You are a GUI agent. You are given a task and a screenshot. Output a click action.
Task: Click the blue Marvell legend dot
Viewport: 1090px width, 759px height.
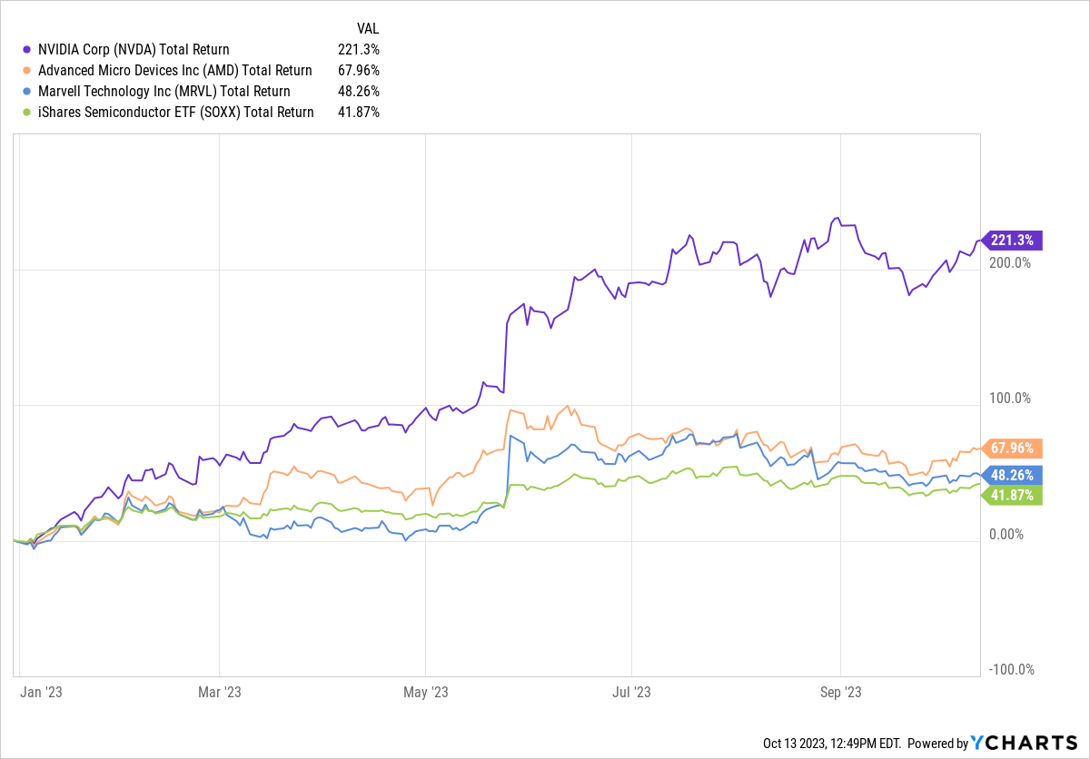26,92
